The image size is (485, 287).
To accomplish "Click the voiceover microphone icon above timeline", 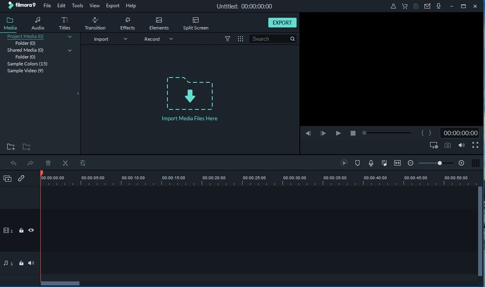I will point(371,163).
